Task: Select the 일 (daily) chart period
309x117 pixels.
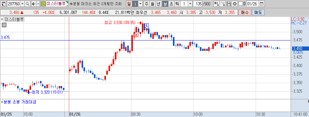Action: point(129,3)
